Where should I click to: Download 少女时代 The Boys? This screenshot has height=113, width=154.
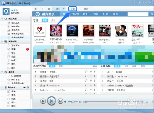95,85
